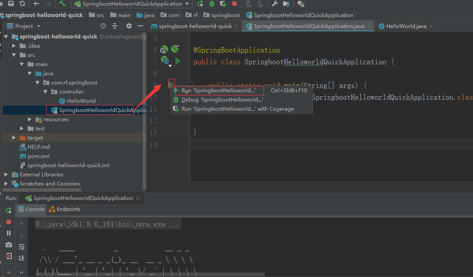
Task: Expand External Libraries node
Action: coord(6,175)
